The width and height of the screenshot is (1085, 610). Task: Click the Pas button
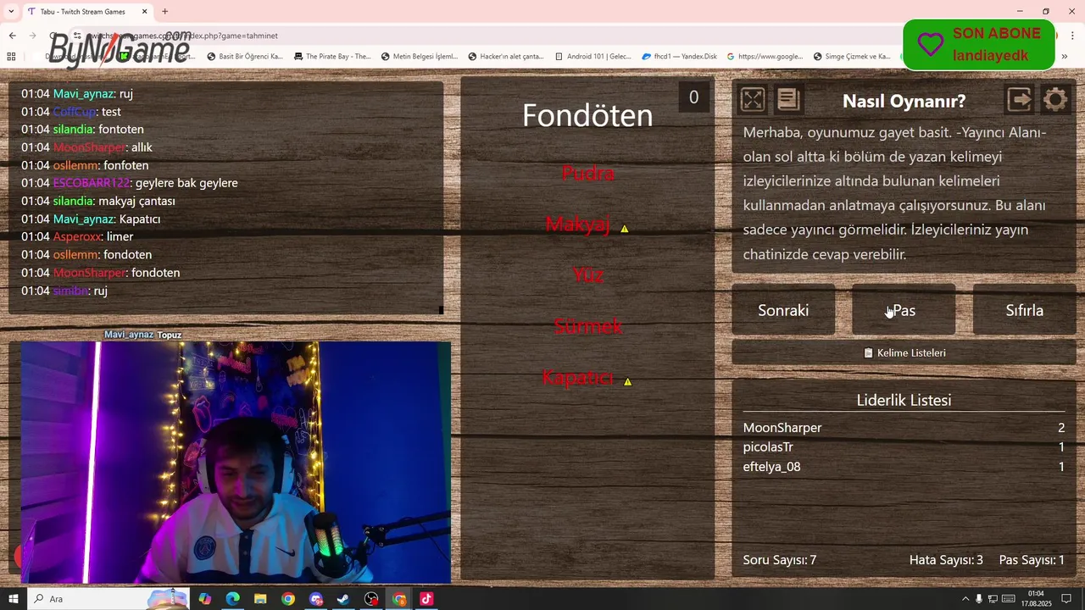coord(904,310)
